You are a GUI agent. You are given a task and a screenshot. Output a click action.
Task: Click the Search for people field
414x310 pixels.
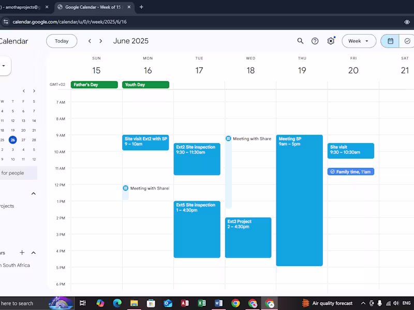pyautogui.click(x=18, y=173)
